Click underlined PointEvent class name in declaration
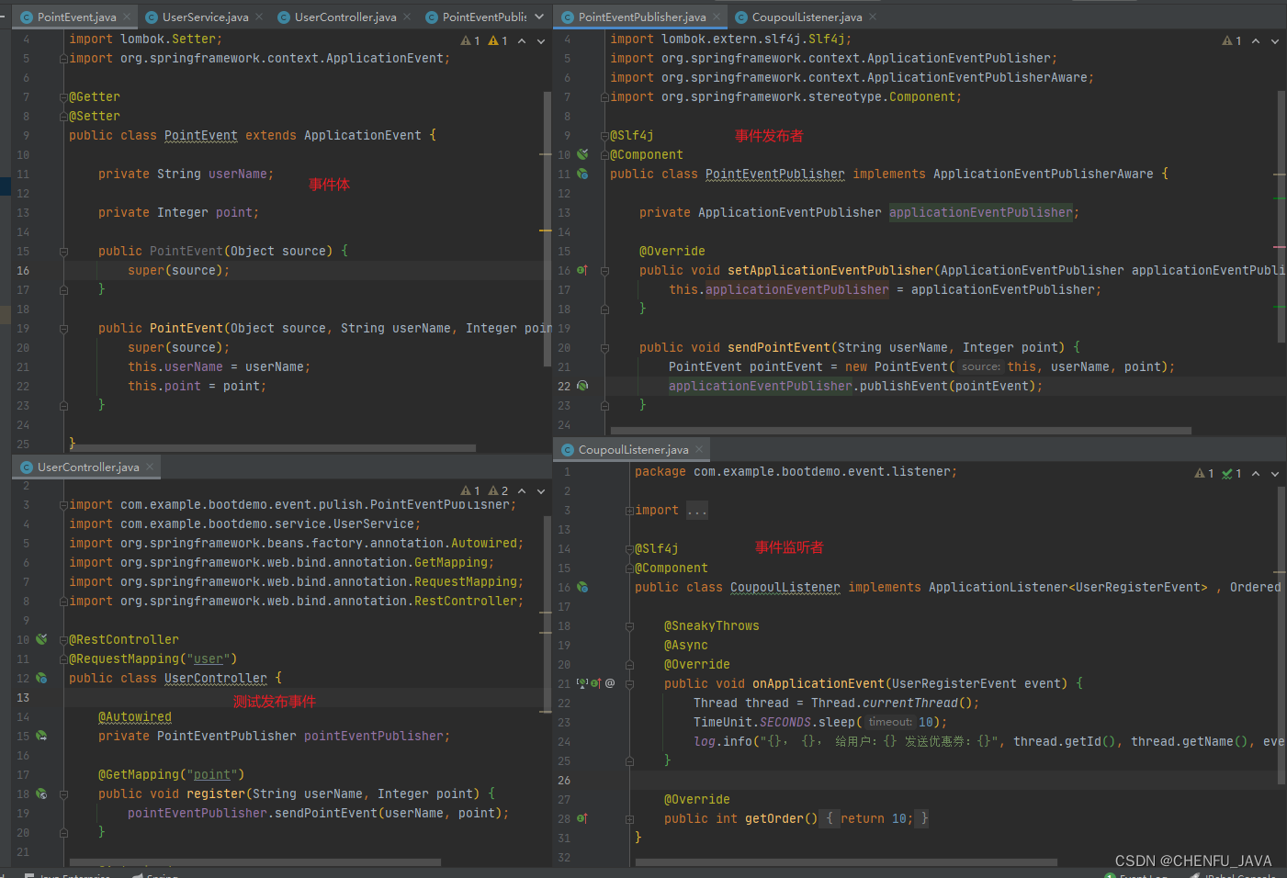 tap(201, 135)
